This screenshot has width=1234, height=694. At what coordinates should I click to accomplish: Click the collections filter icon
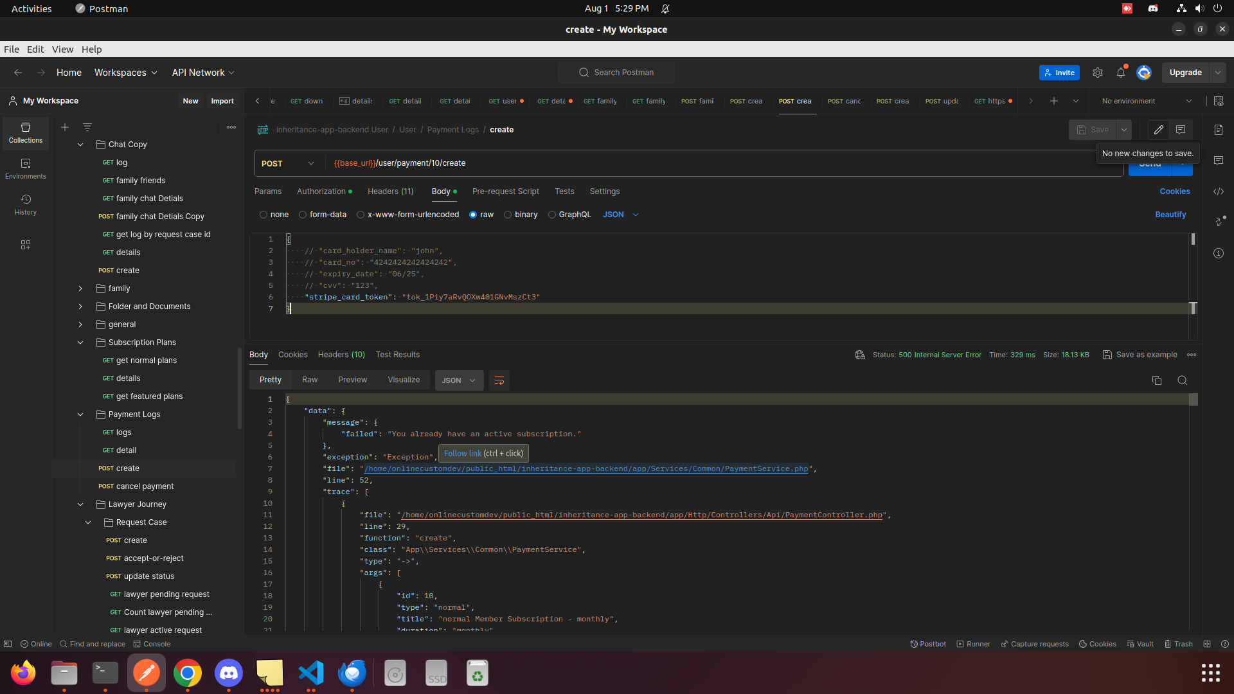pyautogui.click(x=87, y=127)
